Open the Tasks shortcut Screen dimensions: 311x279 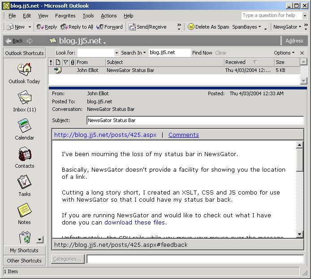(24, 186)
